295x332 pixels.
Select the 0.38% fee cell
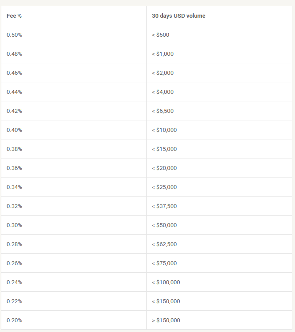point(74,149)
